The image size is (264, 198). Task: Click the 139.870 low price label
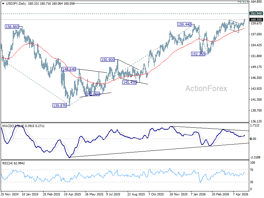pyautogui.click(x=60, y=106)
